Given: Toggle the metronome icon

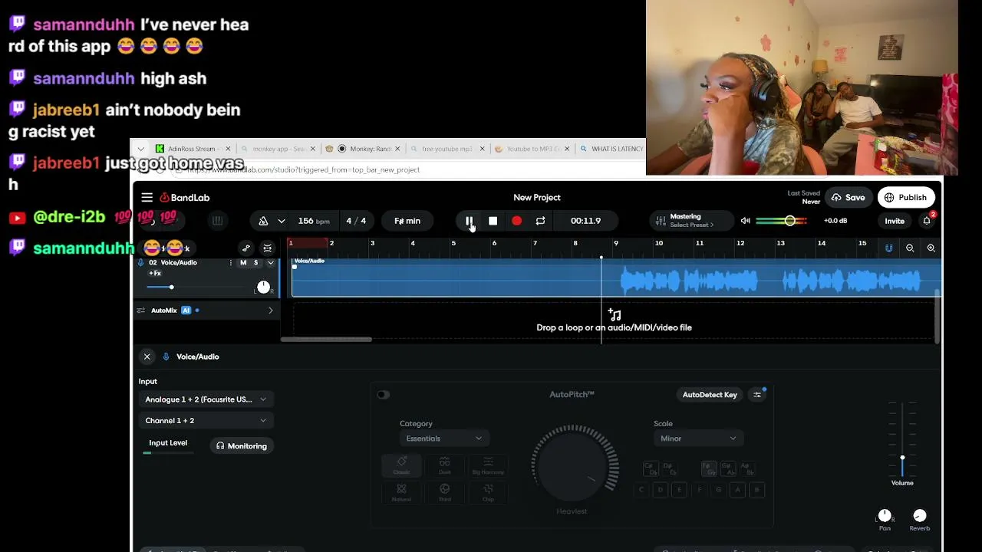Looking at the screenshot, I should 263,221.
